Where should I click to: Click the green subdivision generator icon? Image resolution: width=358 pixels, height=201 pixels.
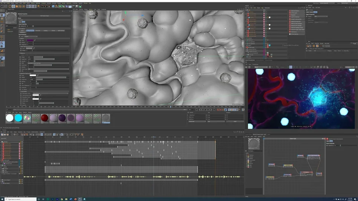(x=60, y=6)
